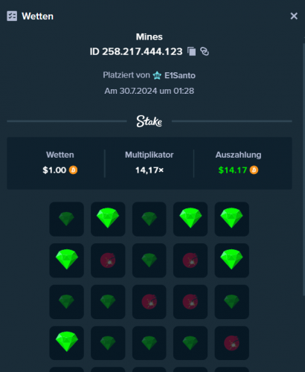The width and height of the screenshot is (305, 372).
Task: Open E1Santo user profile
Action: coord(180,75)
